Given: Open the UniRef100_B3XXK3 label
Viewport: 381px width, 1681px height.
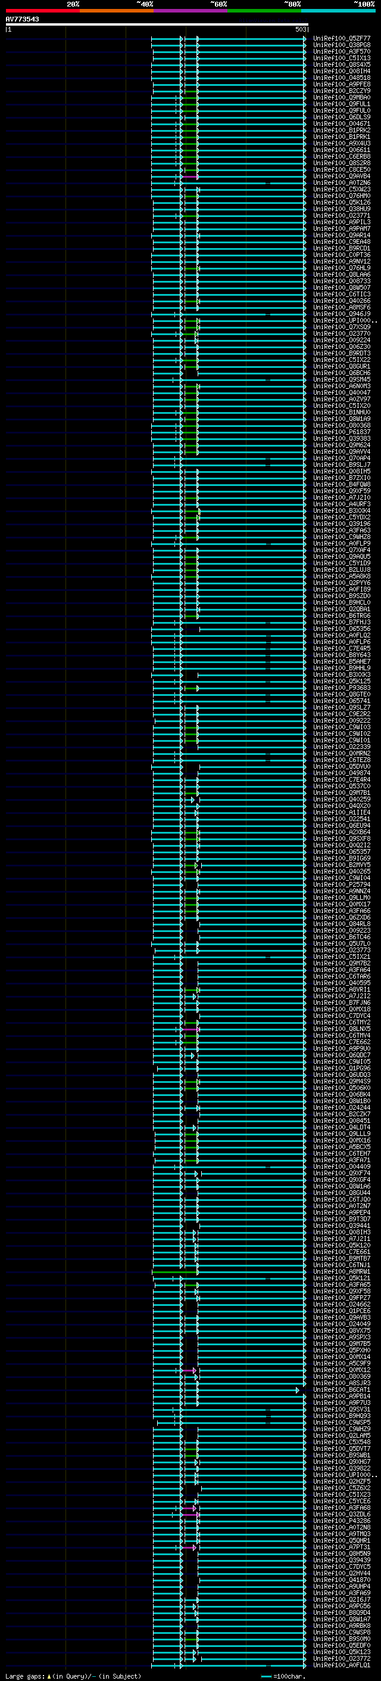Looking at the screenshot, I should click(342, 675).
